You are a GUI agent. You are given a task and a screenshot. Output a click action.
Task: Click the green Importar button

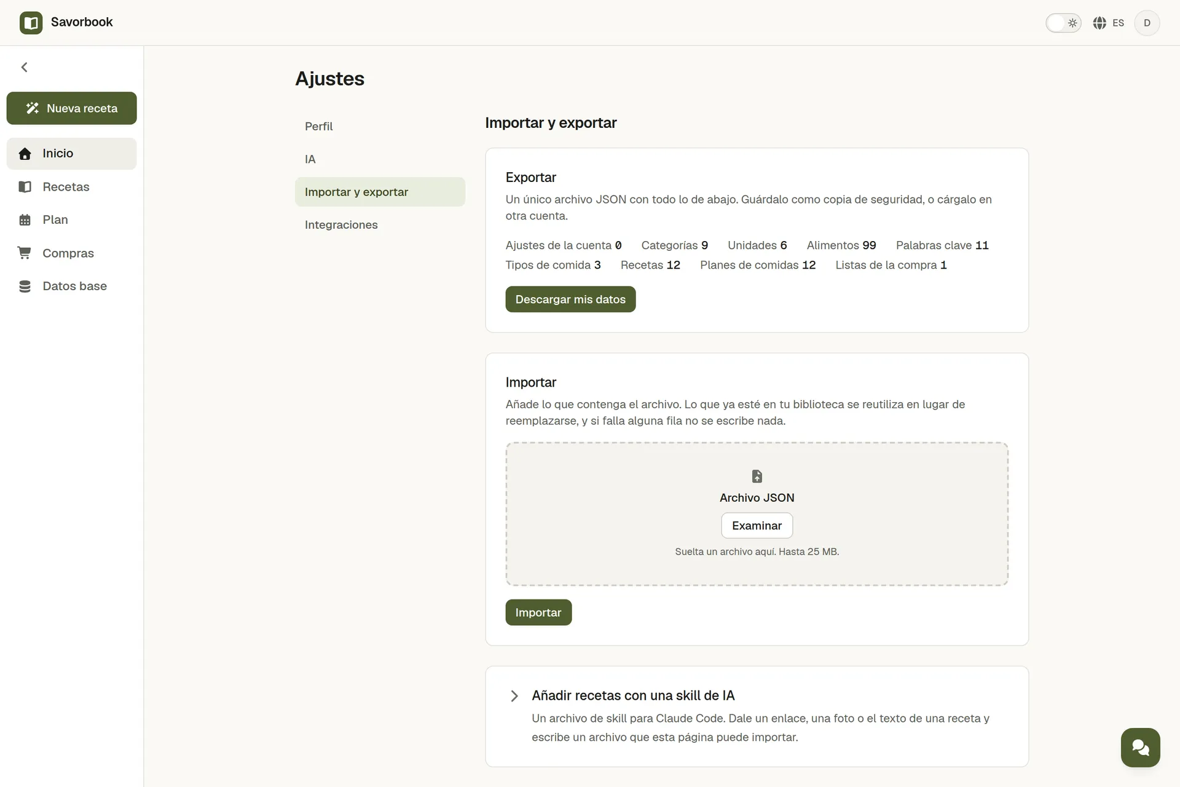(538, 612)
